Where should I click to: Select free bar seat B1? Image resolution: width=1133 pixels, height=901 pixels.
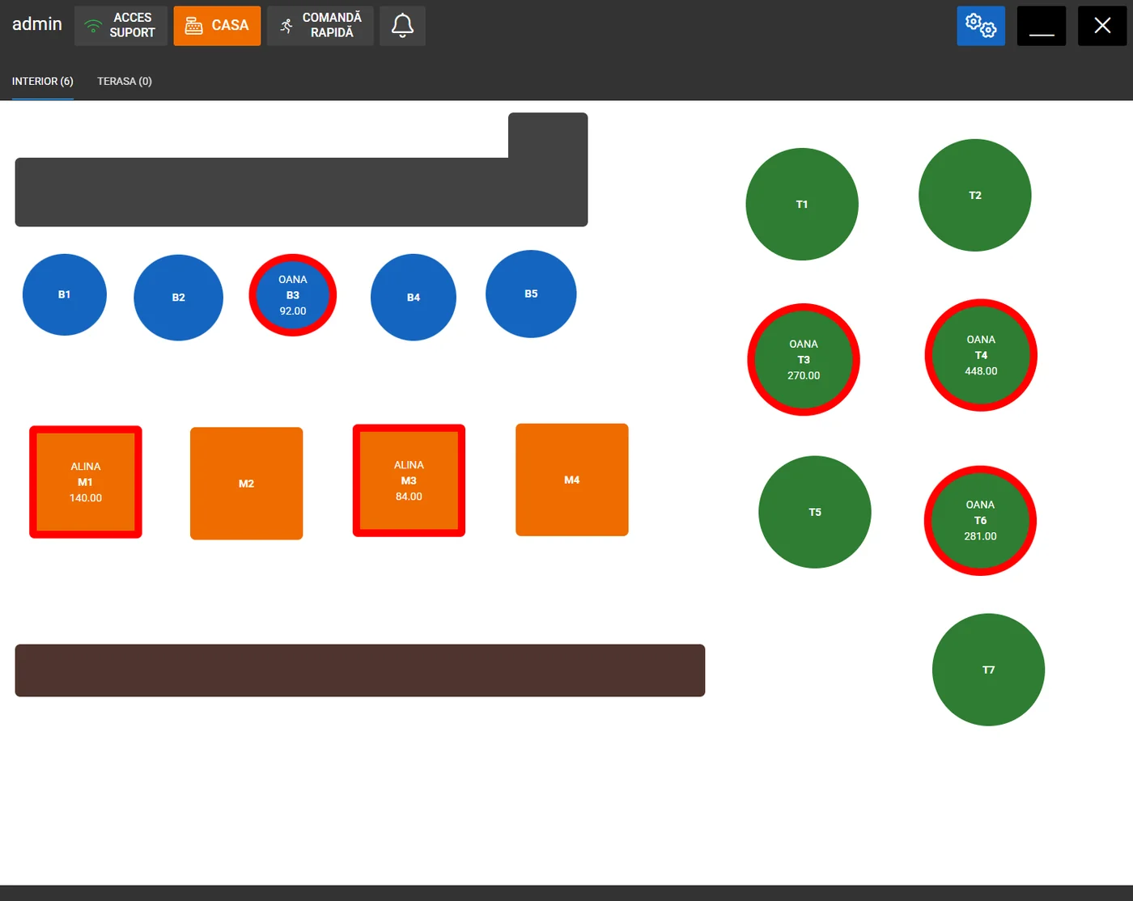point(65,294)
